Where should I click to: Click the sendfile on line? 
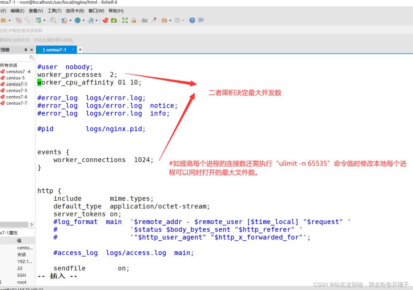[91, 269]
